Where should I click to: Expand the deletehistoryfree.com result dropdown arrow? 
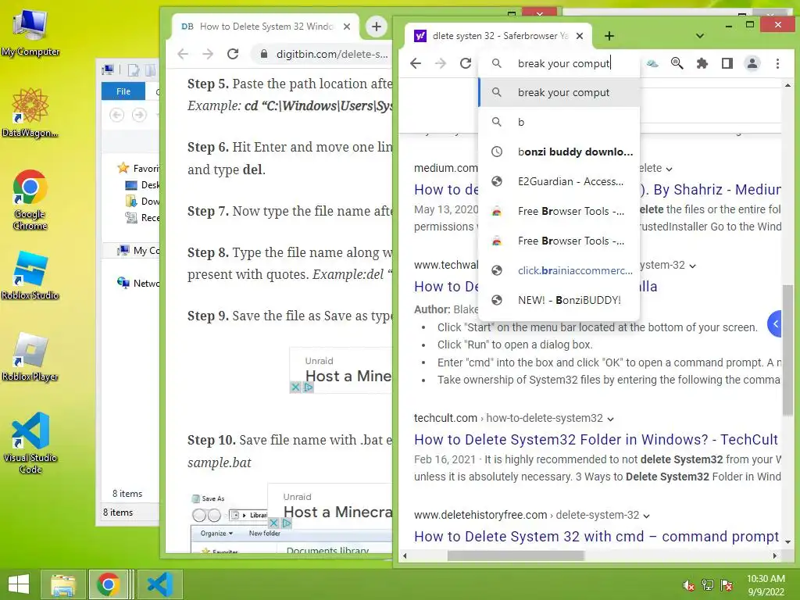(x=646, y=516)
